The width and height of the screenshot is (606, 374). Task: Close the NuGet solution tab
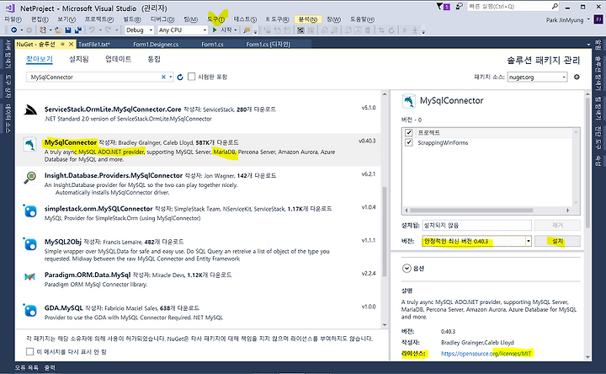click(x=71, y=45)
